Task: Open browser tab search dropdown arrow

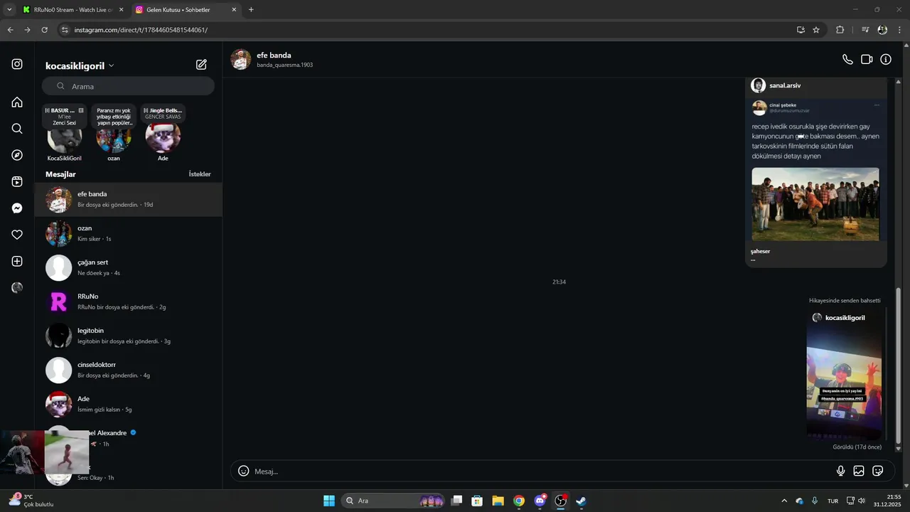Action: coord(9,10)
